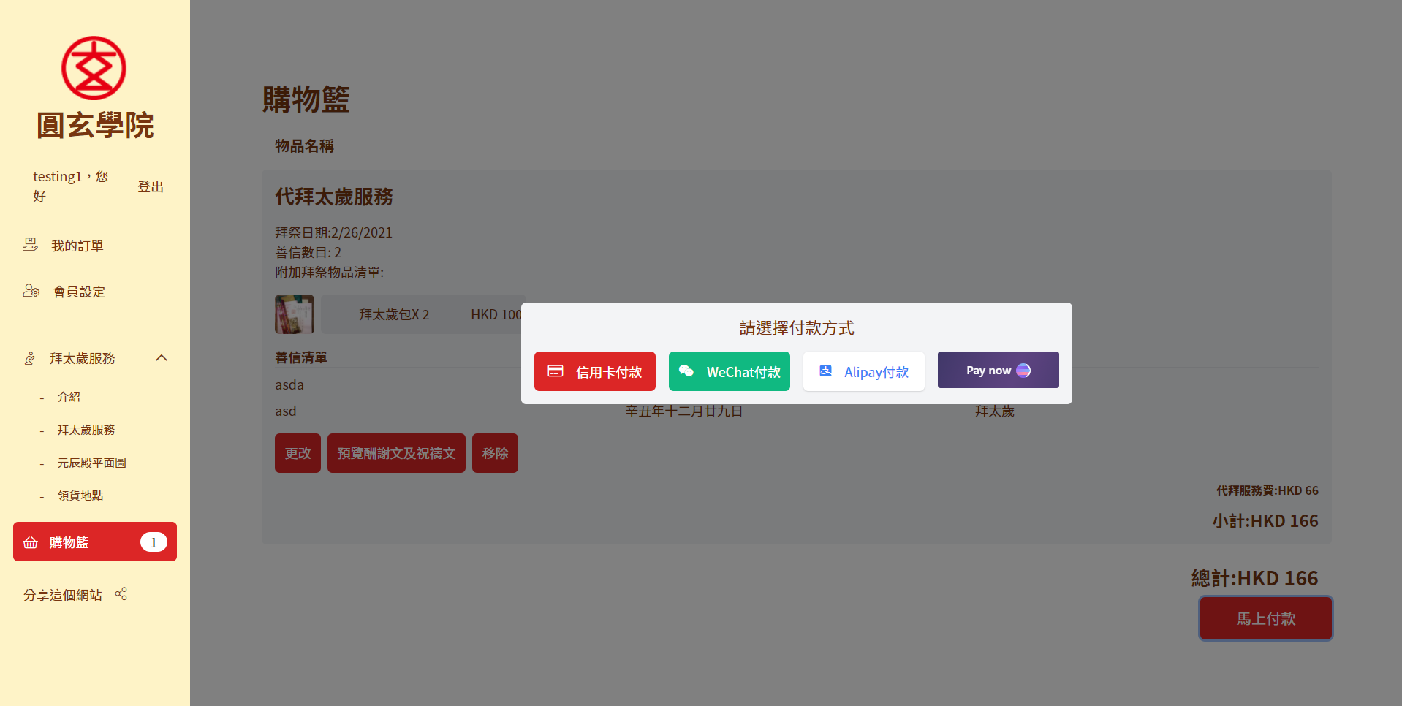
Task: Click the cart item count badge
Action: pyautogui.click(x=154, y=542)
